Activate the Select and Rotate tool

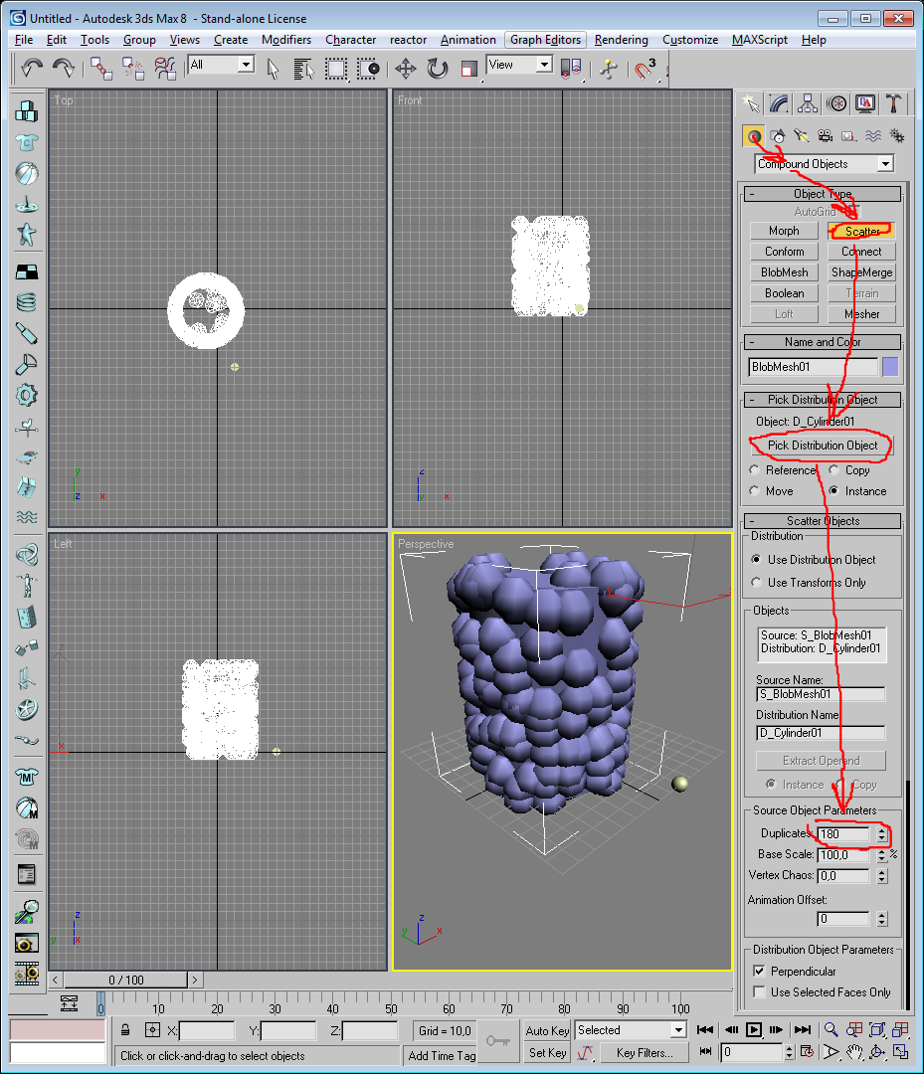coord(437,68)
